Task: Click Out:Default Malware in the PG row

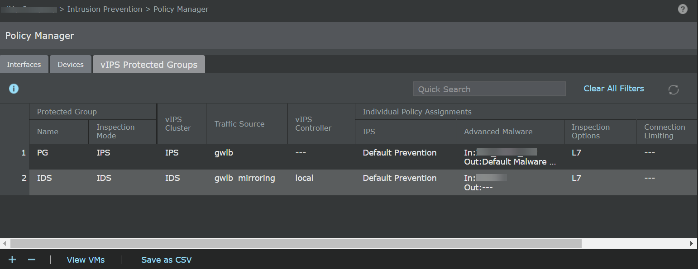Action: pyautogui.click(x=510, y=162)
